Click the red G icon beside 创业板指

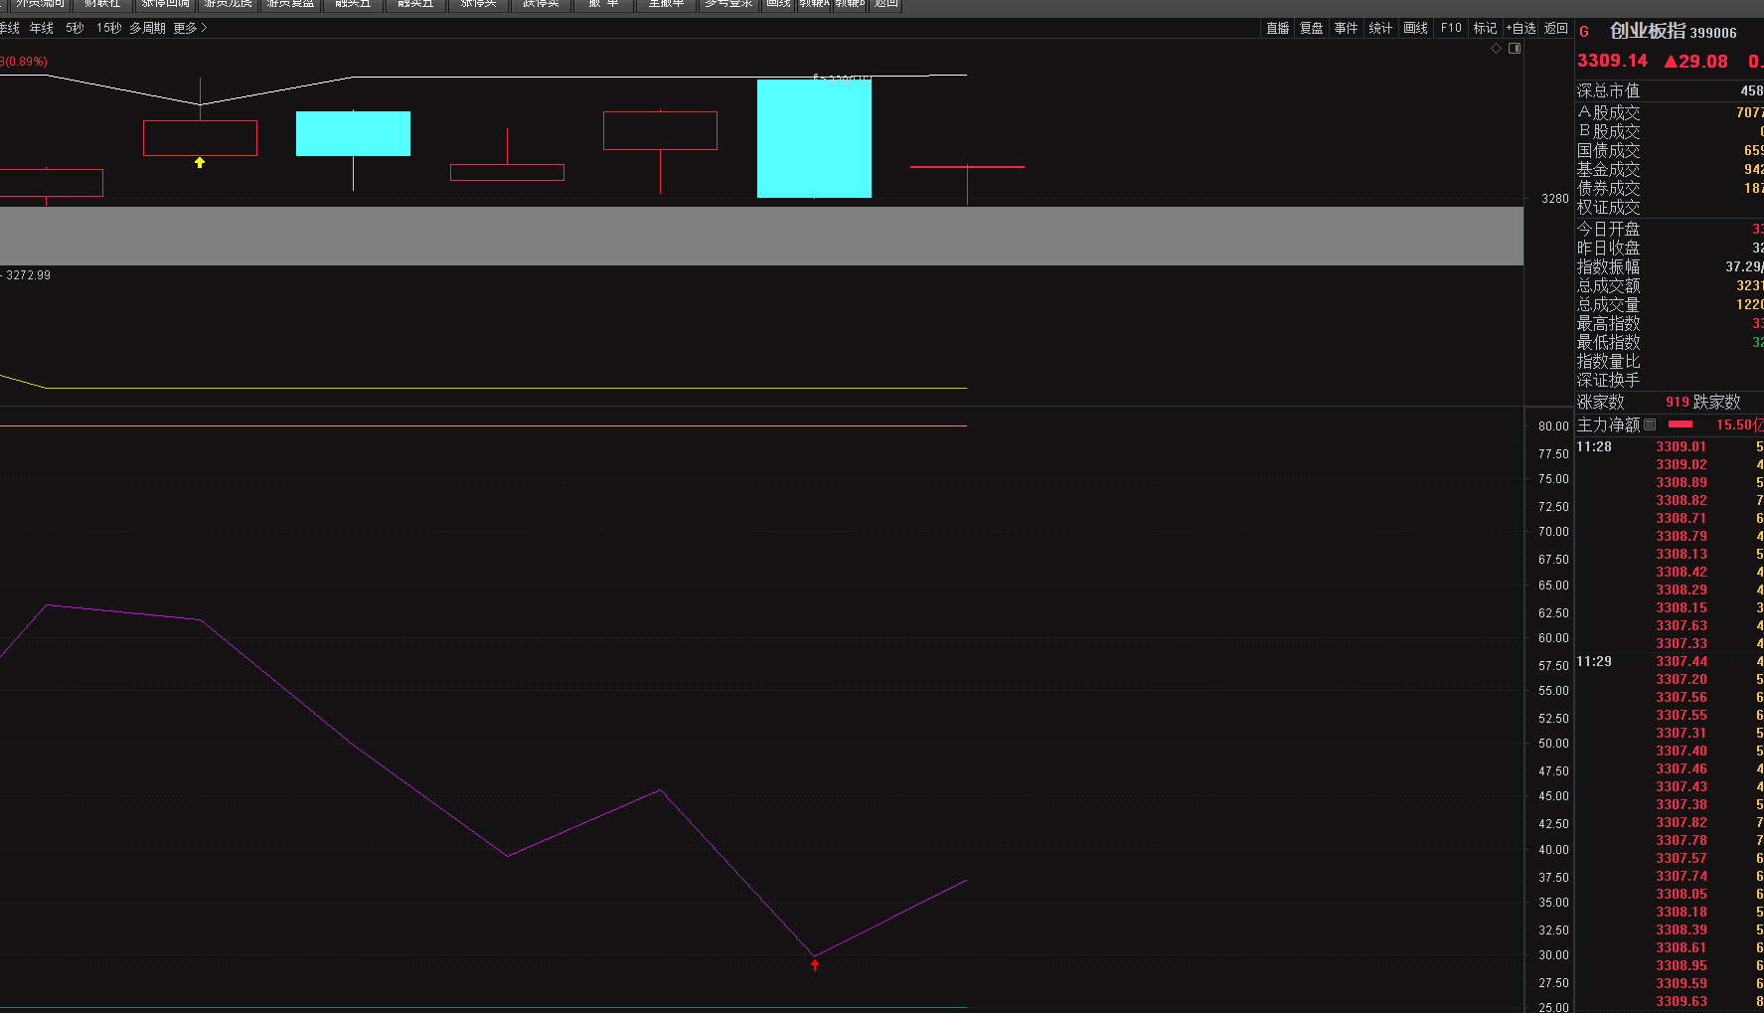[1584, 32]
